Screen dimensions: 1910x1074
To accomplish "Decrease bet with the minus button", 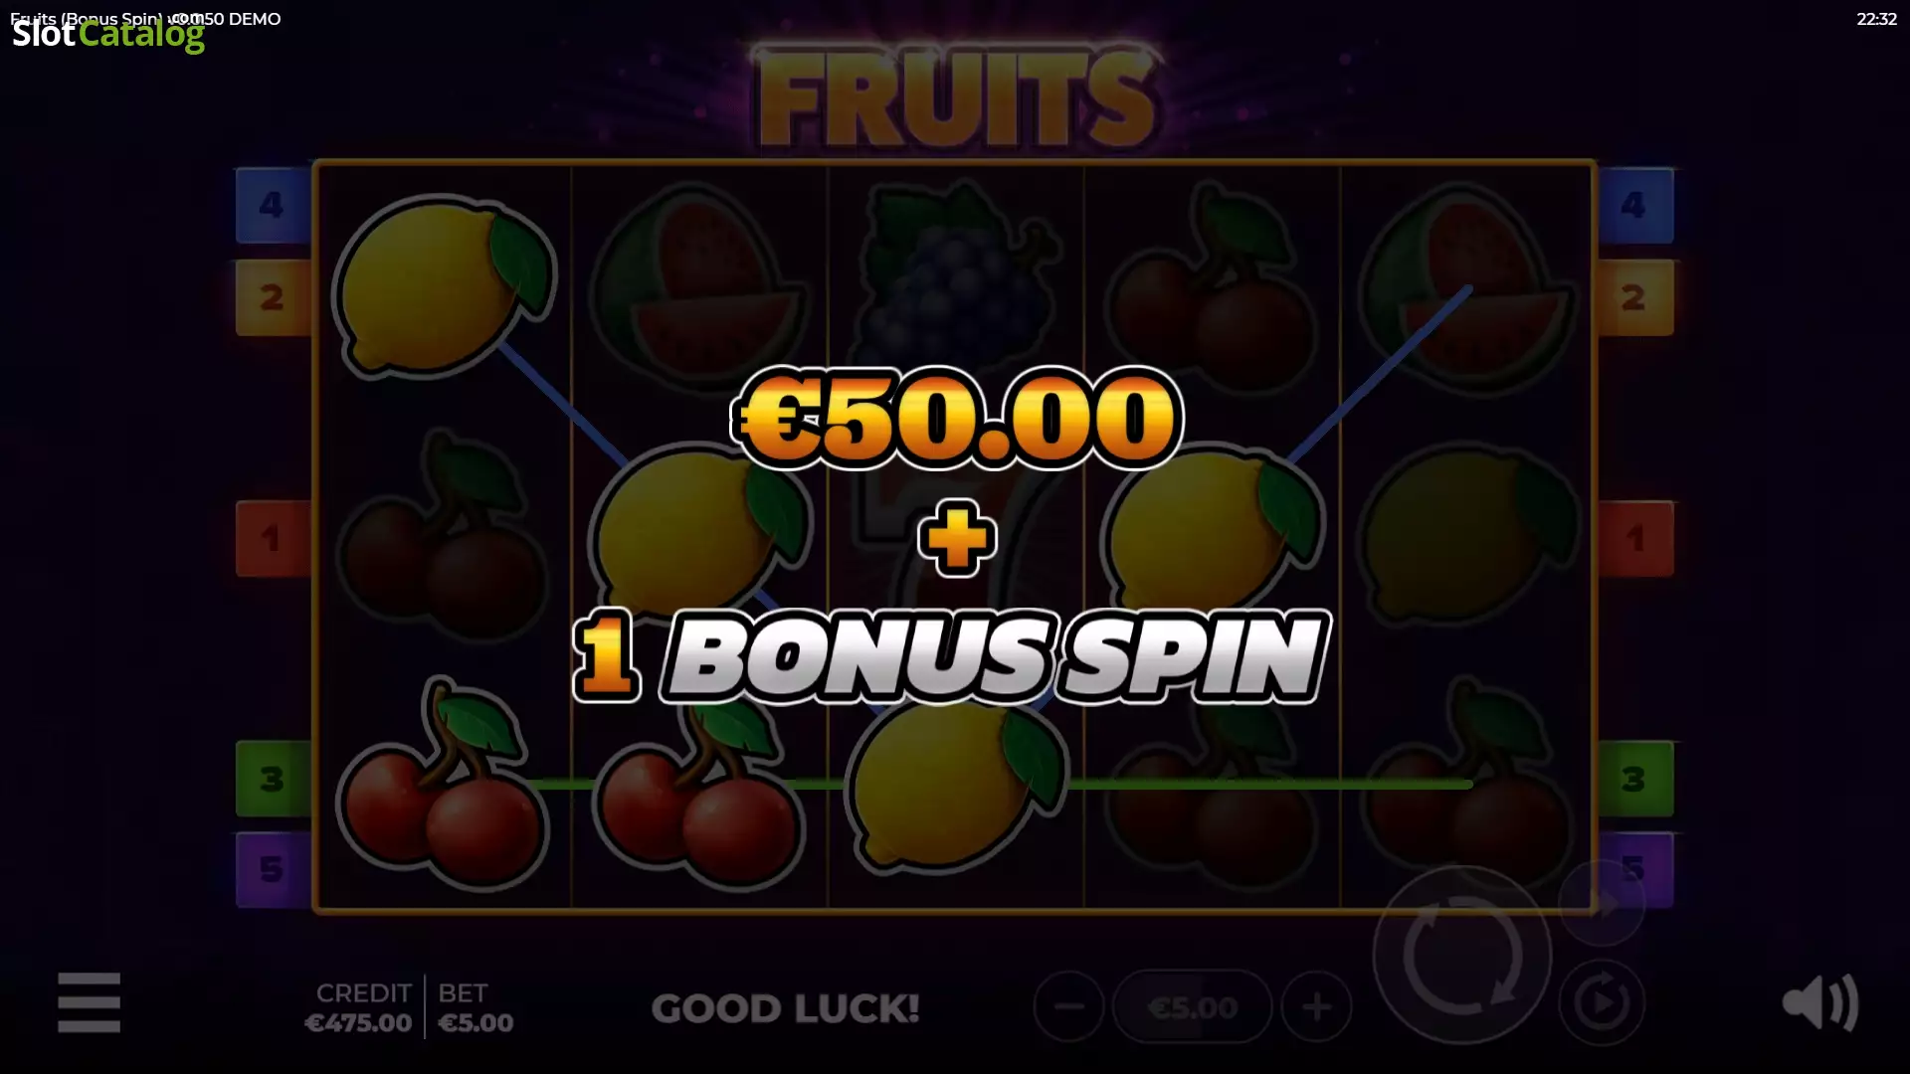I will 1068,1006.
